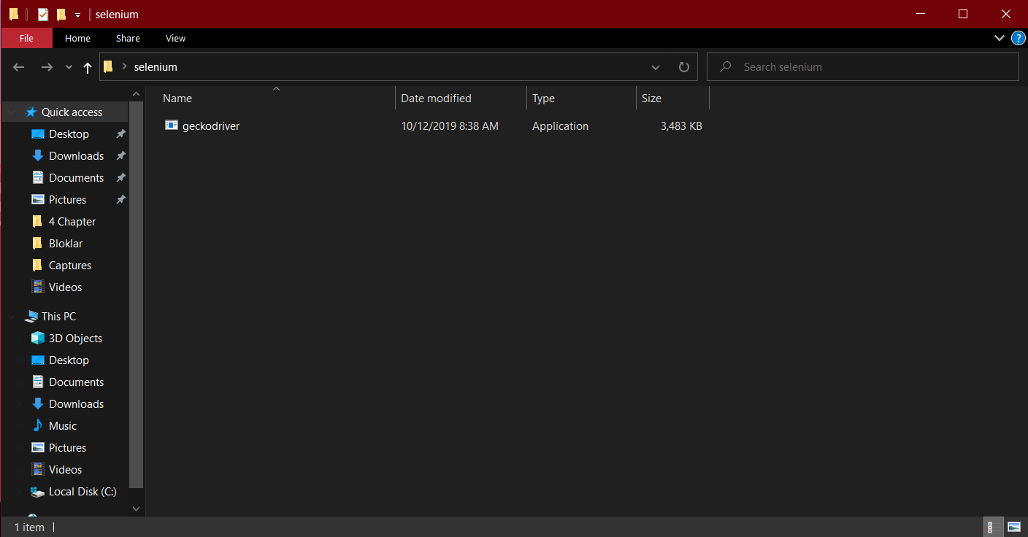Click the Forward navigation arrow

(x=47, y=67)
